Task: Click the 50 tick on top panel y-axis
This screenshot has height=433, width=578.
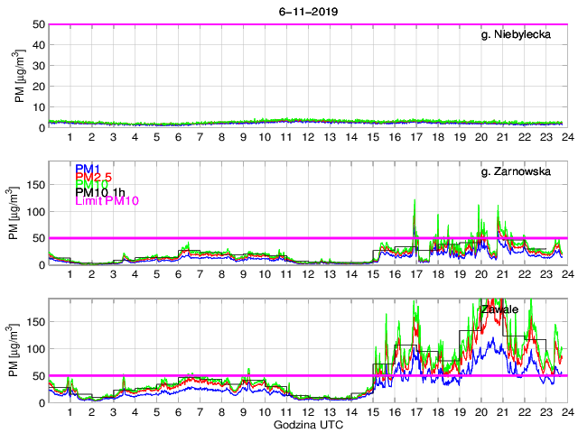Action: click(x=39, y=24)
